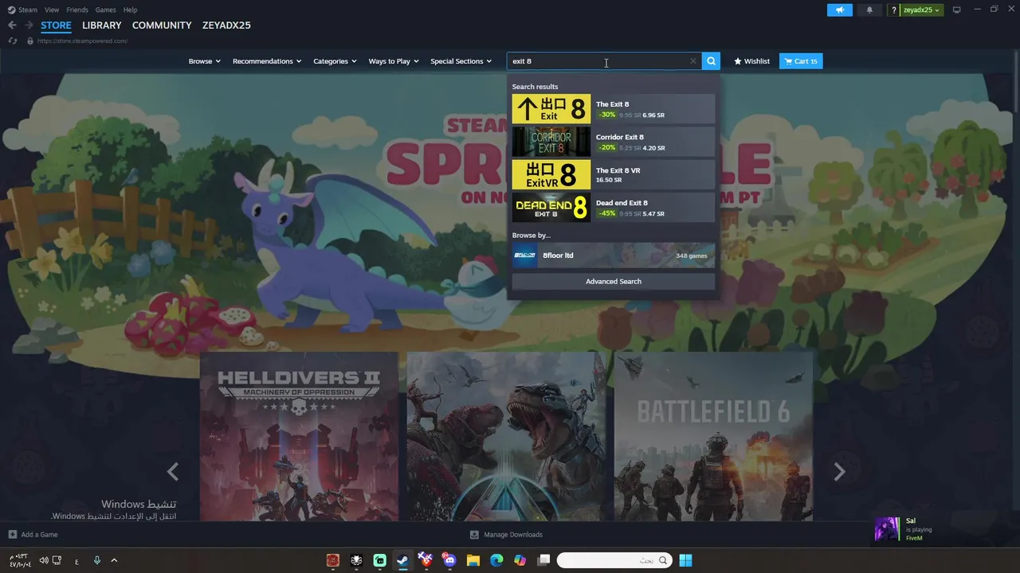The image size is (1020, 573).
Task: Open Microsoft Edge from the taskbar
Action: 496,560
